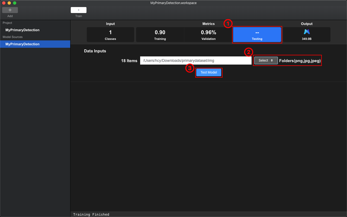Click the Test Model button
Screen dimensions: 347x217
(x=209, y=72)
